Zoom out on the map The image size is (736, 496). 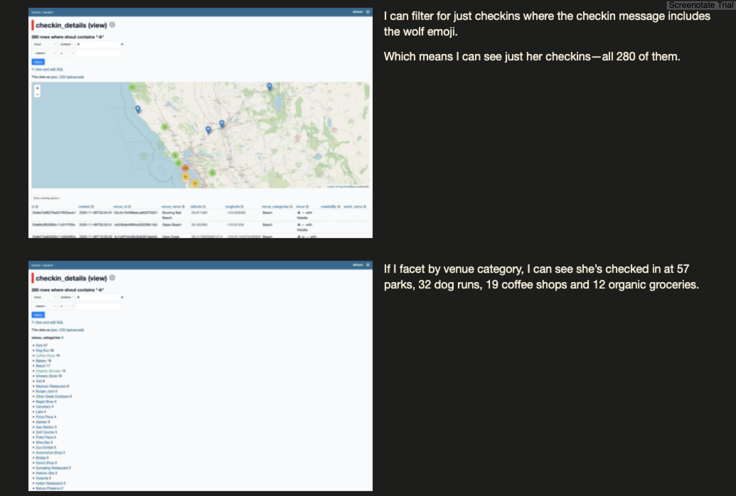37,95
